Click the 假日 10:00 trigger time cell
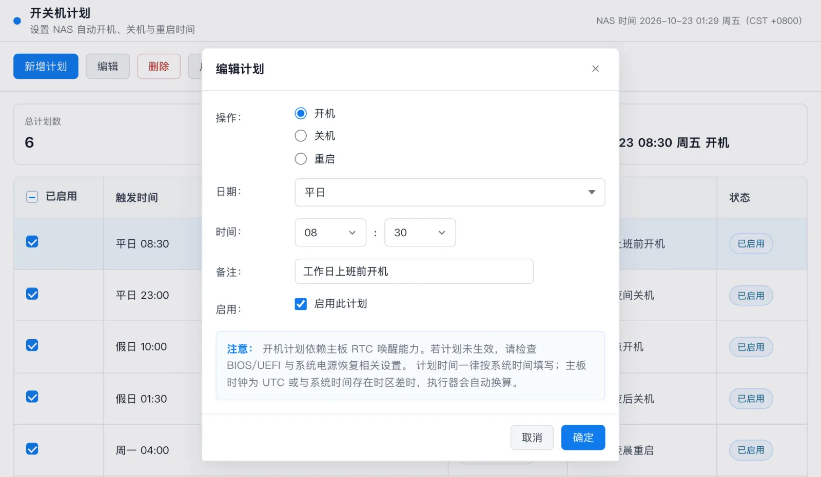Viewport: 821px width, 477px height. coord(141,347)
